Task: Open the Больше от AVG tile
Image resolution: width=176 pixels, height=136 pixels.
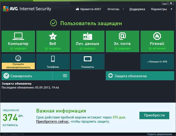Action: pos(157,62)
